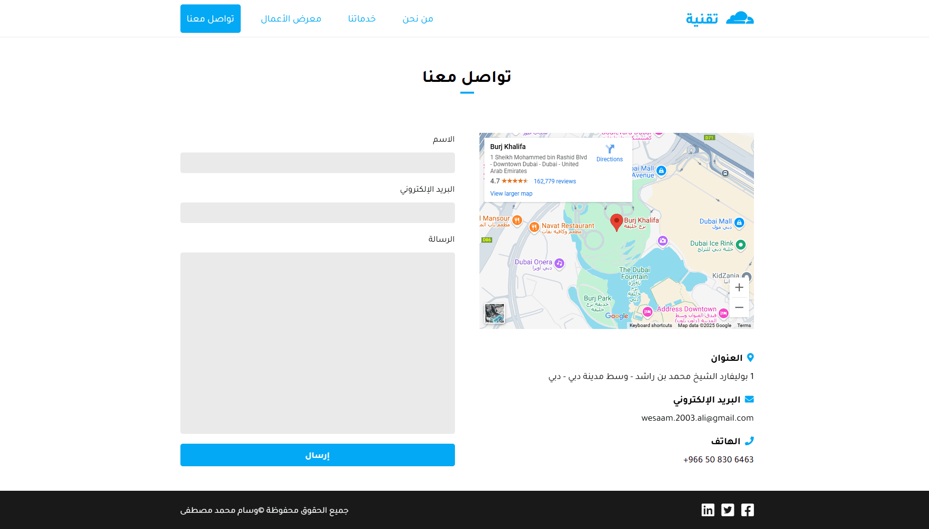The height and width of the screenshot is (529, 929).
Task: Go to the من نحن page
Action: point(418,19)
